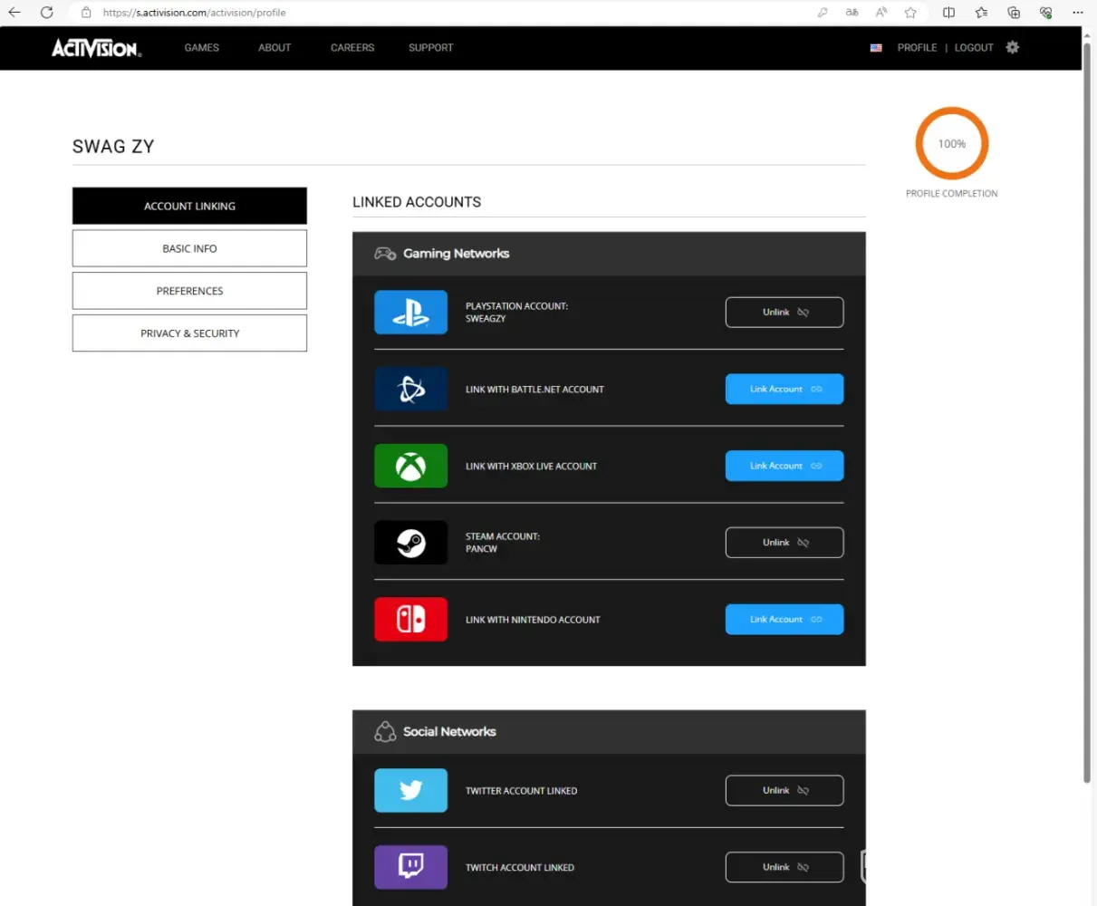Click the browser address bar

pyautogui.click(x=453, y=13)
